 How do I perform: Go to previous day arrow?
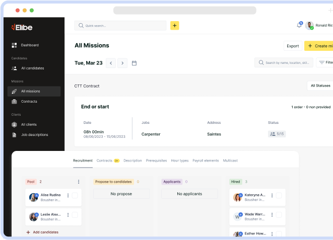click(x=110, y=63)
